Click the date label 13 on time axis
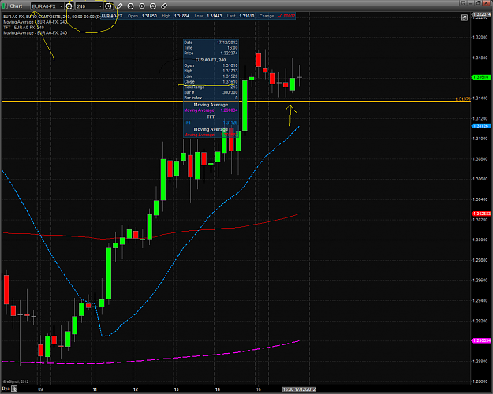This screenshot has width=493, height=394. click(x=176, y=389)
